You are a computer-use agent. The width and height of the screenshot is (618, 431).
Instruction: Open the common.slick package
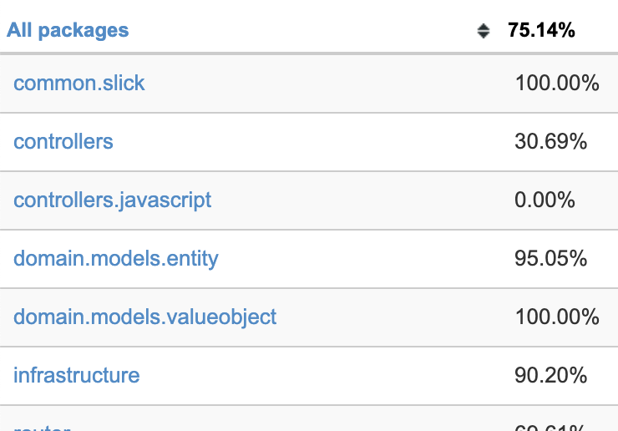click(79, 84)
